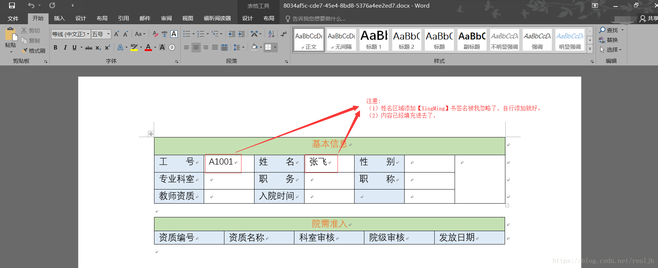This screenshot has width=658, height=268.
Task: Insert enclosed character (字) icon
Action: (172, 47)
